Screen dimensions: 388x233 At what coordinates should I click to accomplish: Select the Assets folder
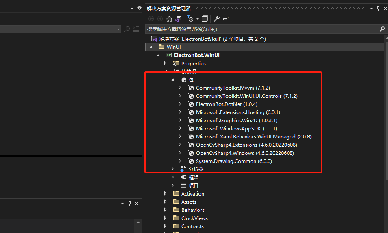click(189, 202)
